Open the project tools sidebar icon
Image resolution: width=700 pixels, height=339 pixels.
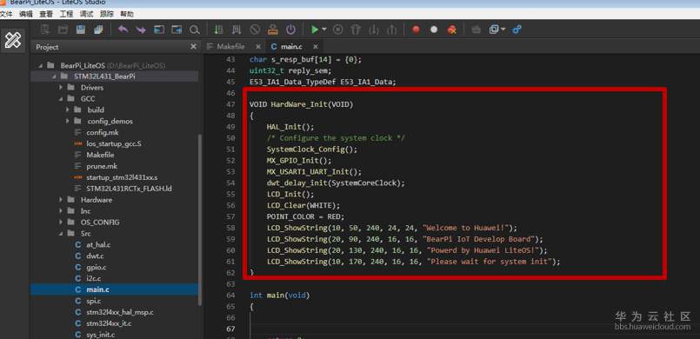click(12, 40)
